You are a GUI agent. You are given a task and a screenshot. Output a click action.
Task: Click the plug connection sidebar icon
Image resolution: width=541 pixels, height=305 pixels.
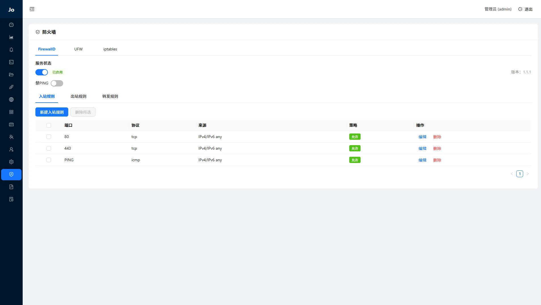tap(11, 87)
